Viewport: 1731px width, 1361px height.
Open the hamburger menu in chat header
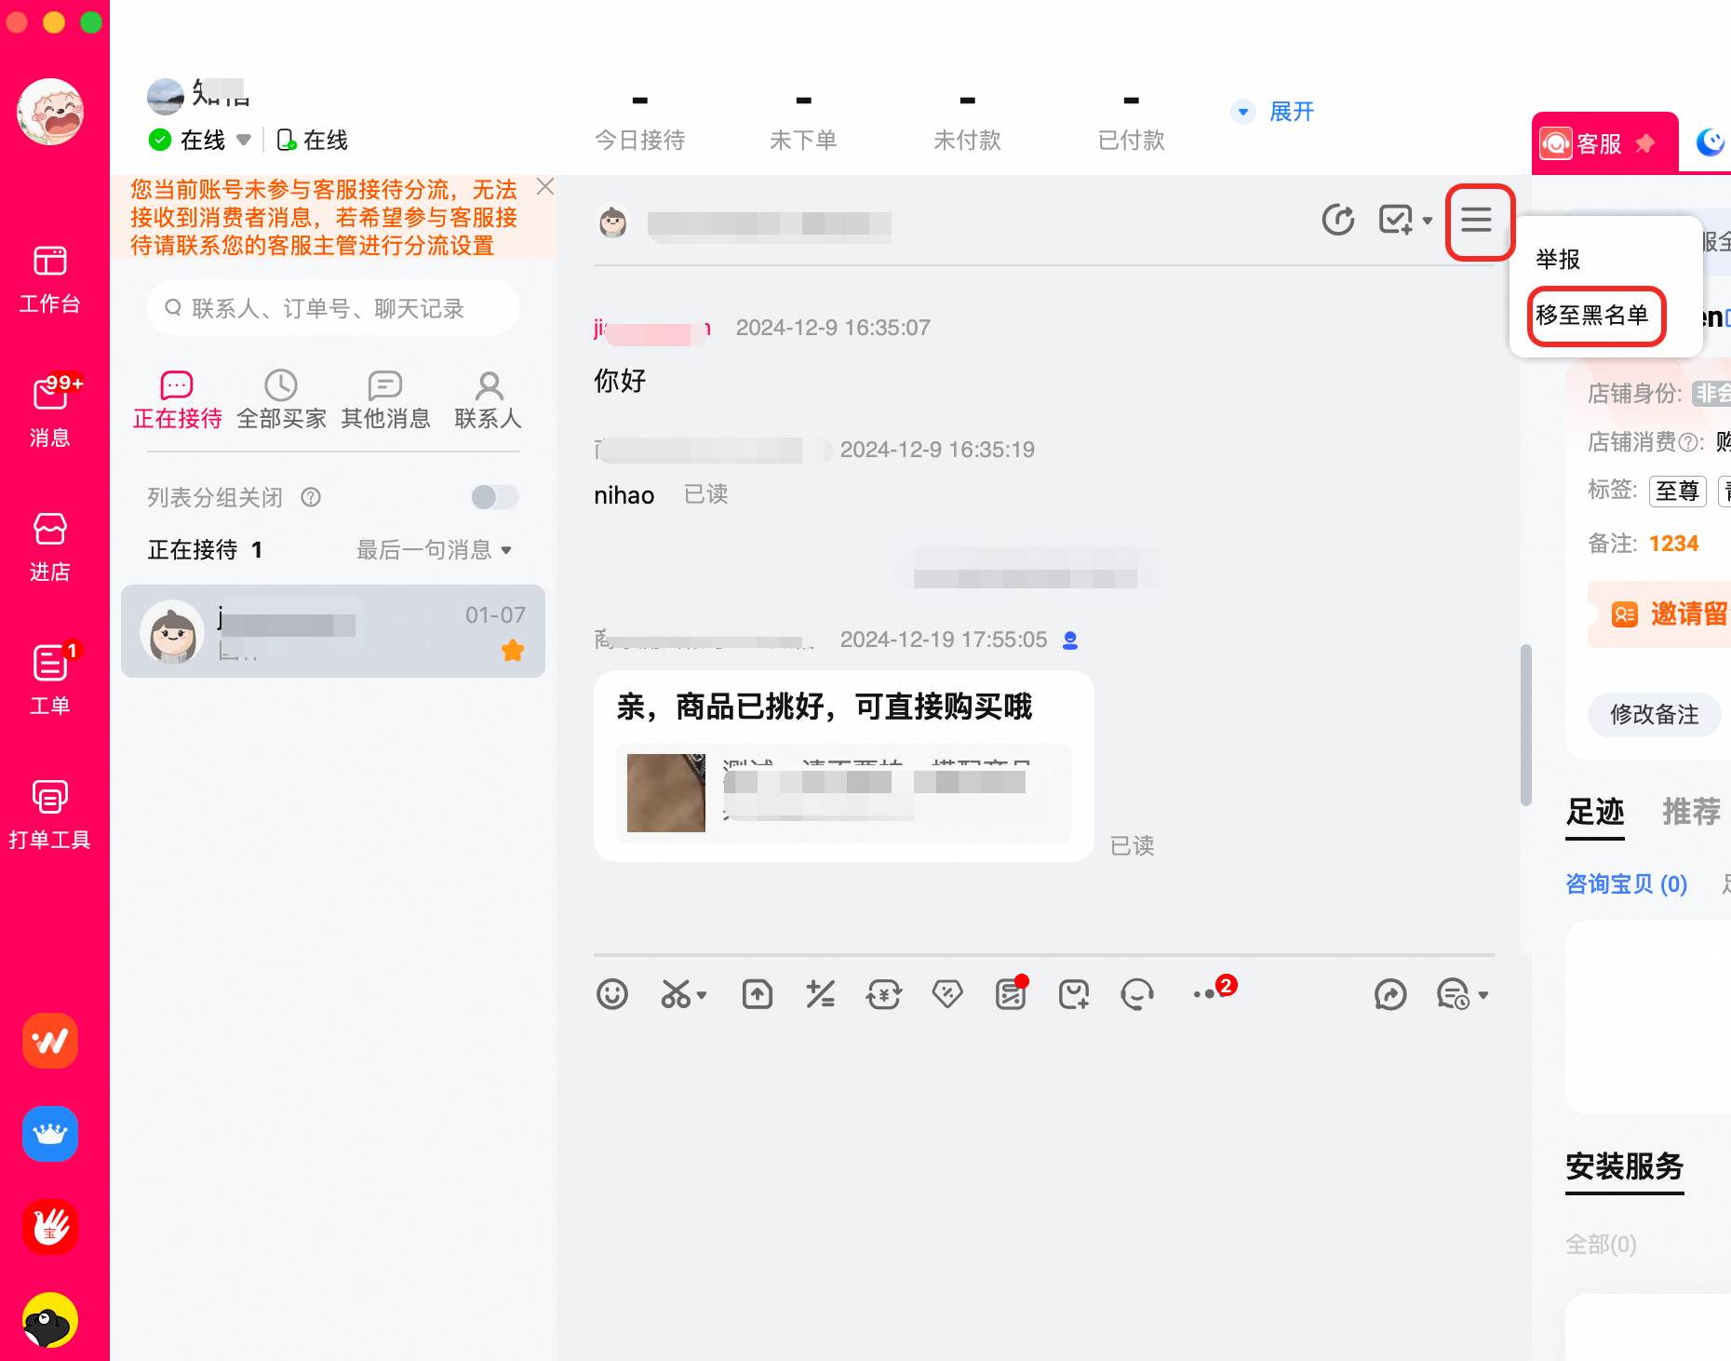[x=1477, y=221]
